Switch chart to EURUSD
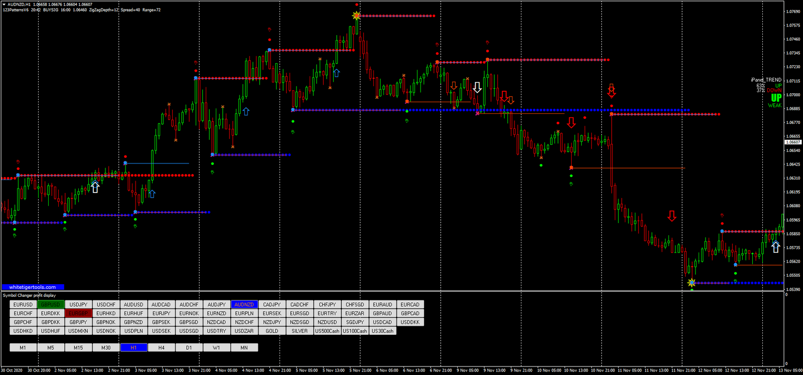The width and height of the screenshot is (803, 375). (23, 304)
